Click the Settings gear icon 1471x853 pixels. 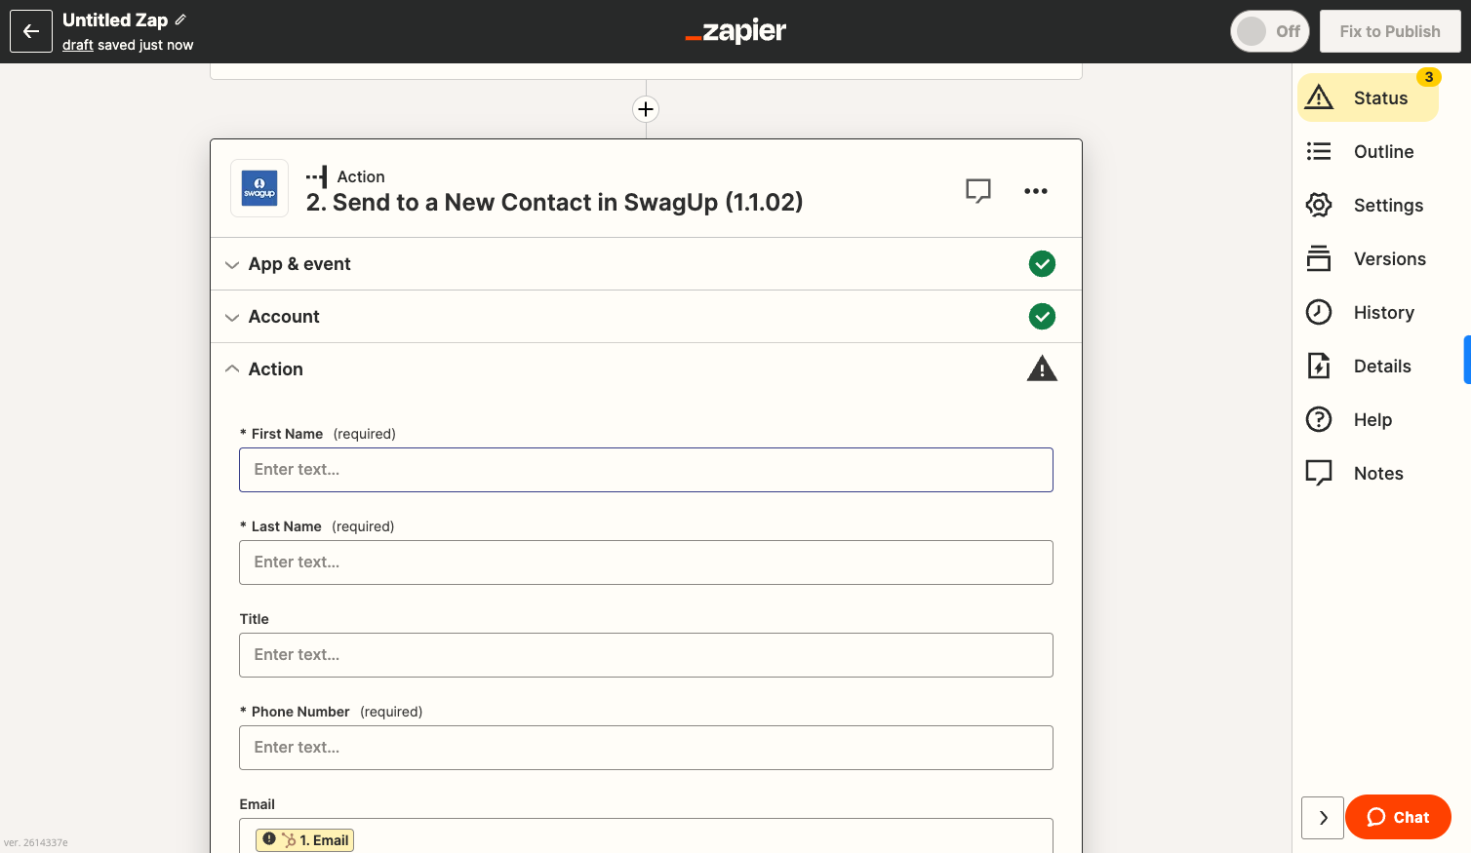pyautogui.click(x=1319, y=205)
